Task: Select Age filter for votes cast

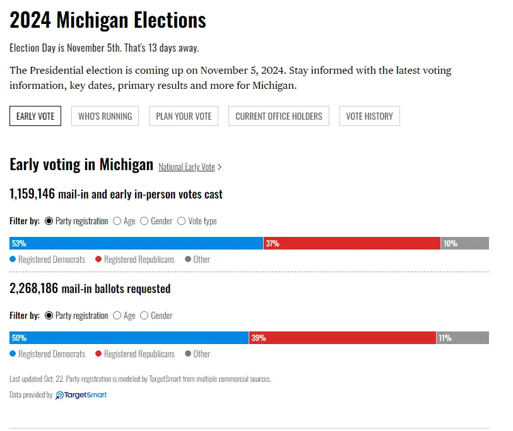Action: point(117,221)
